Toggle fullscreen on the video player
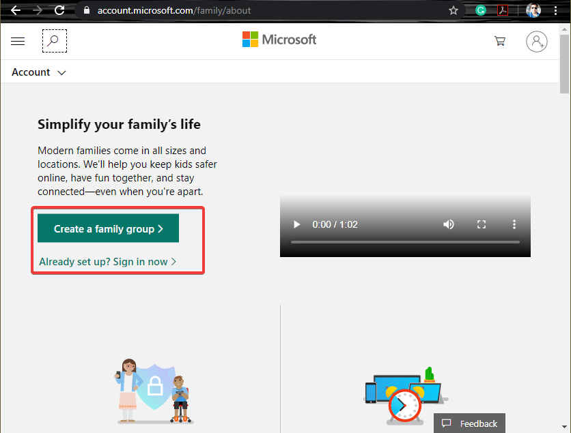Screen dimensions: 571x433 coord(482,224)
